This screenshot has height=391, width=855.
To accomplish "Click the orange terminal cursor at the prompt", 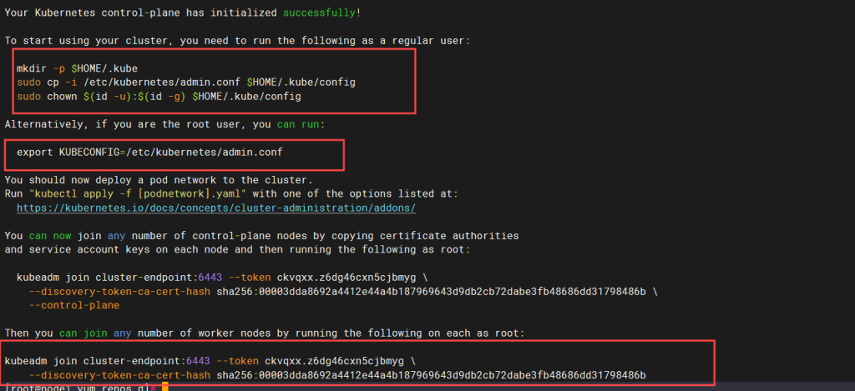I will coord(165,388).
